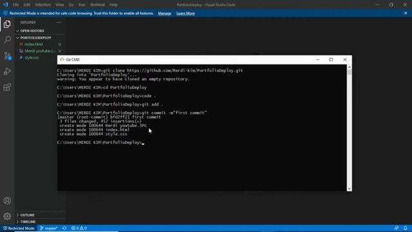Open errors and warnings count in status bar
Screen dimensions: 412x232
79,228
